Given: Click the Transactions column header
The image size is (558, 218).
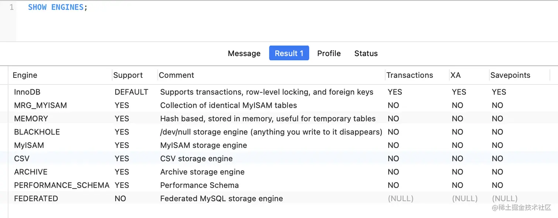Looking at the screenshot, I should point(410,75).
